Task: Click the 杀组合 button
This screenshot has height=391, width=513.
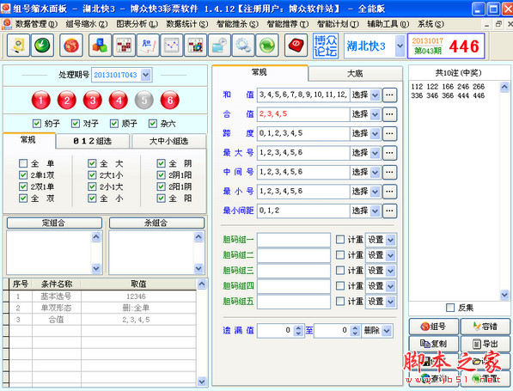Action: click(x=156, y=223)
